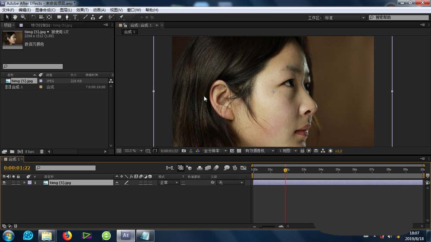Open composition mini-flowchart in timeline
This screenshot has width=431, height=242.
(169, 168)
